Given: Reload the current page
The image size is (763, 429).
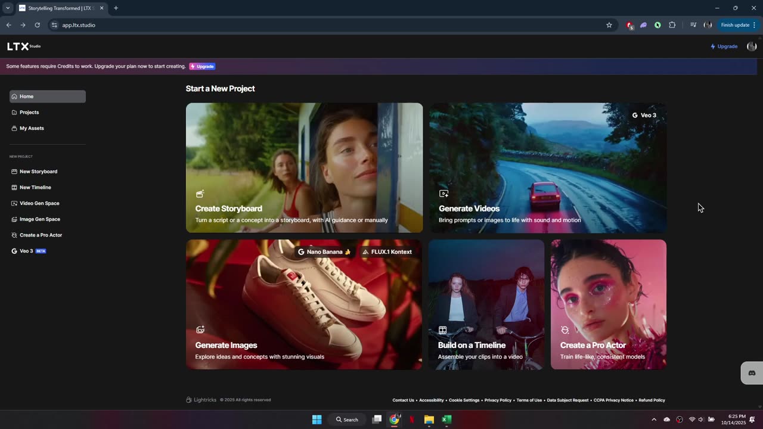Looking at the screenshot, I should tap(37, 25).
